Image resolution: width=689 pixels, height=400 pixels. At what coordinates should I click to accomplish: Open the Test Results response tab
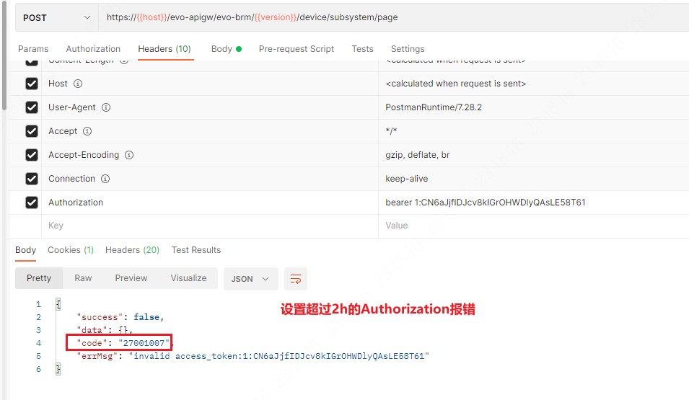(196, 250)
